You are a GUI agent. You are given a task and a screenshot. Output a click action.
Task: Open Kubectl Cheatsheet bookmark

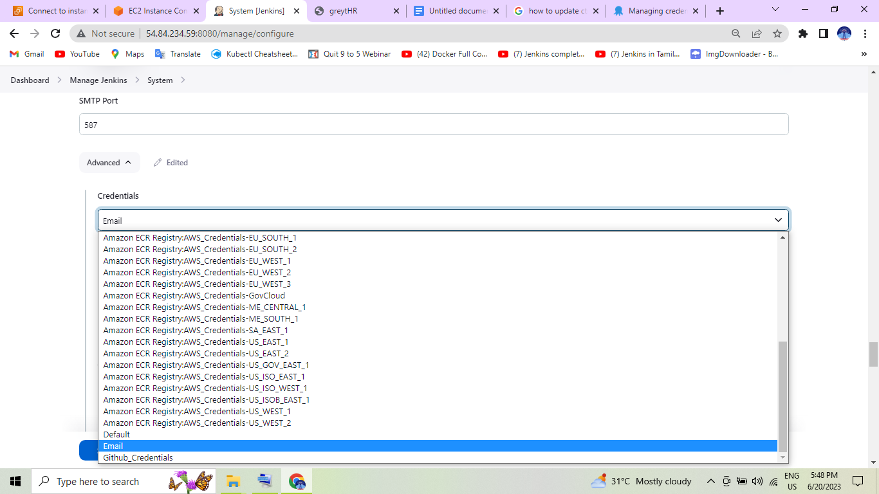[255, 54]
